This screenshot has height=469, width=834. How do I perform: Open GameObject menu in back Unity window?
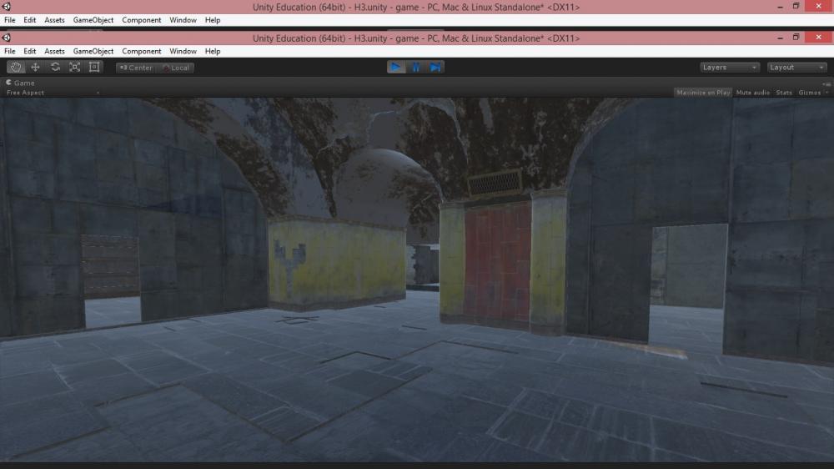(93, 20)
